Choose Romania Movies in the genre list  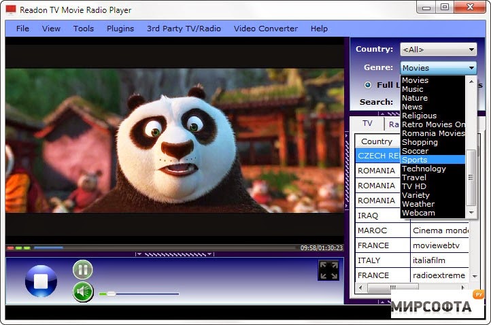[433, 133]
